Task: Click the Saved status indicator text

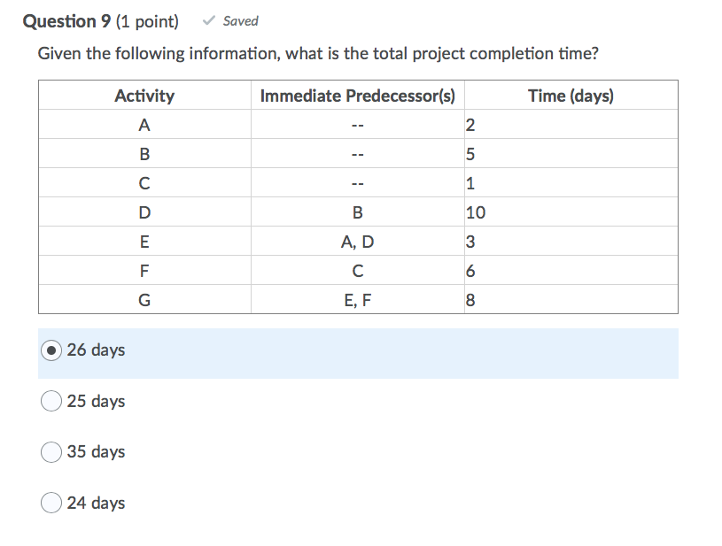Action: click(237, 20)
